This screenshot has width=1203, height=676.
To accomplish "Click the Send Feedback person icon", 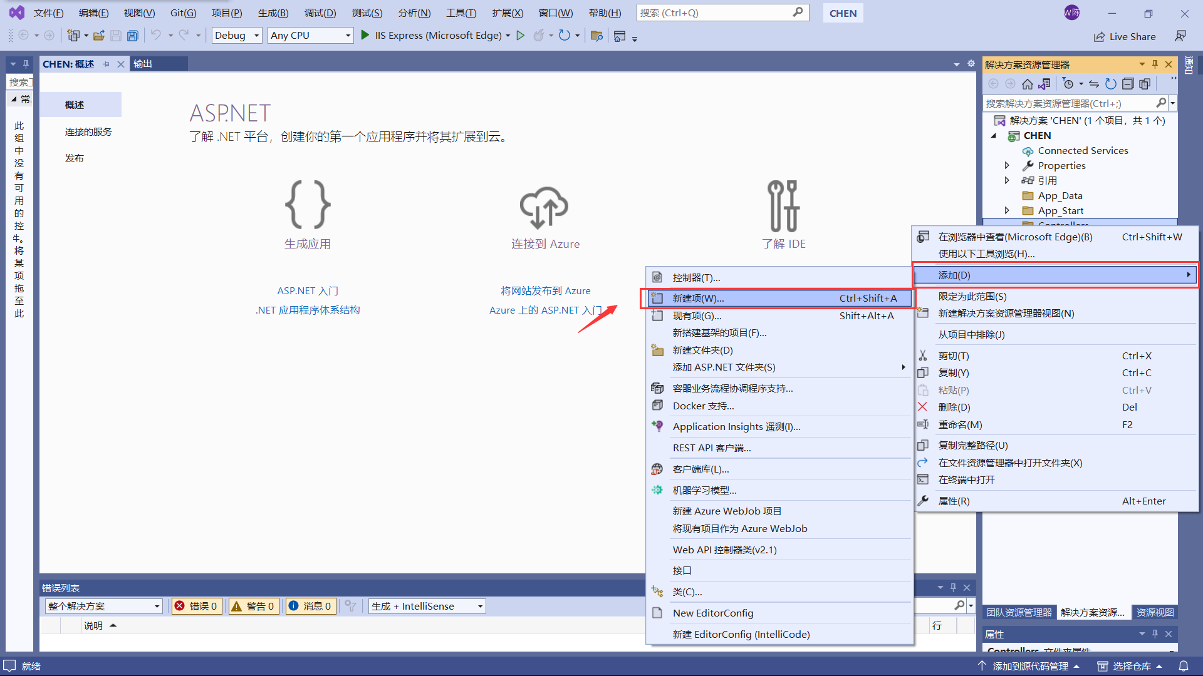I will point(1180,36).
